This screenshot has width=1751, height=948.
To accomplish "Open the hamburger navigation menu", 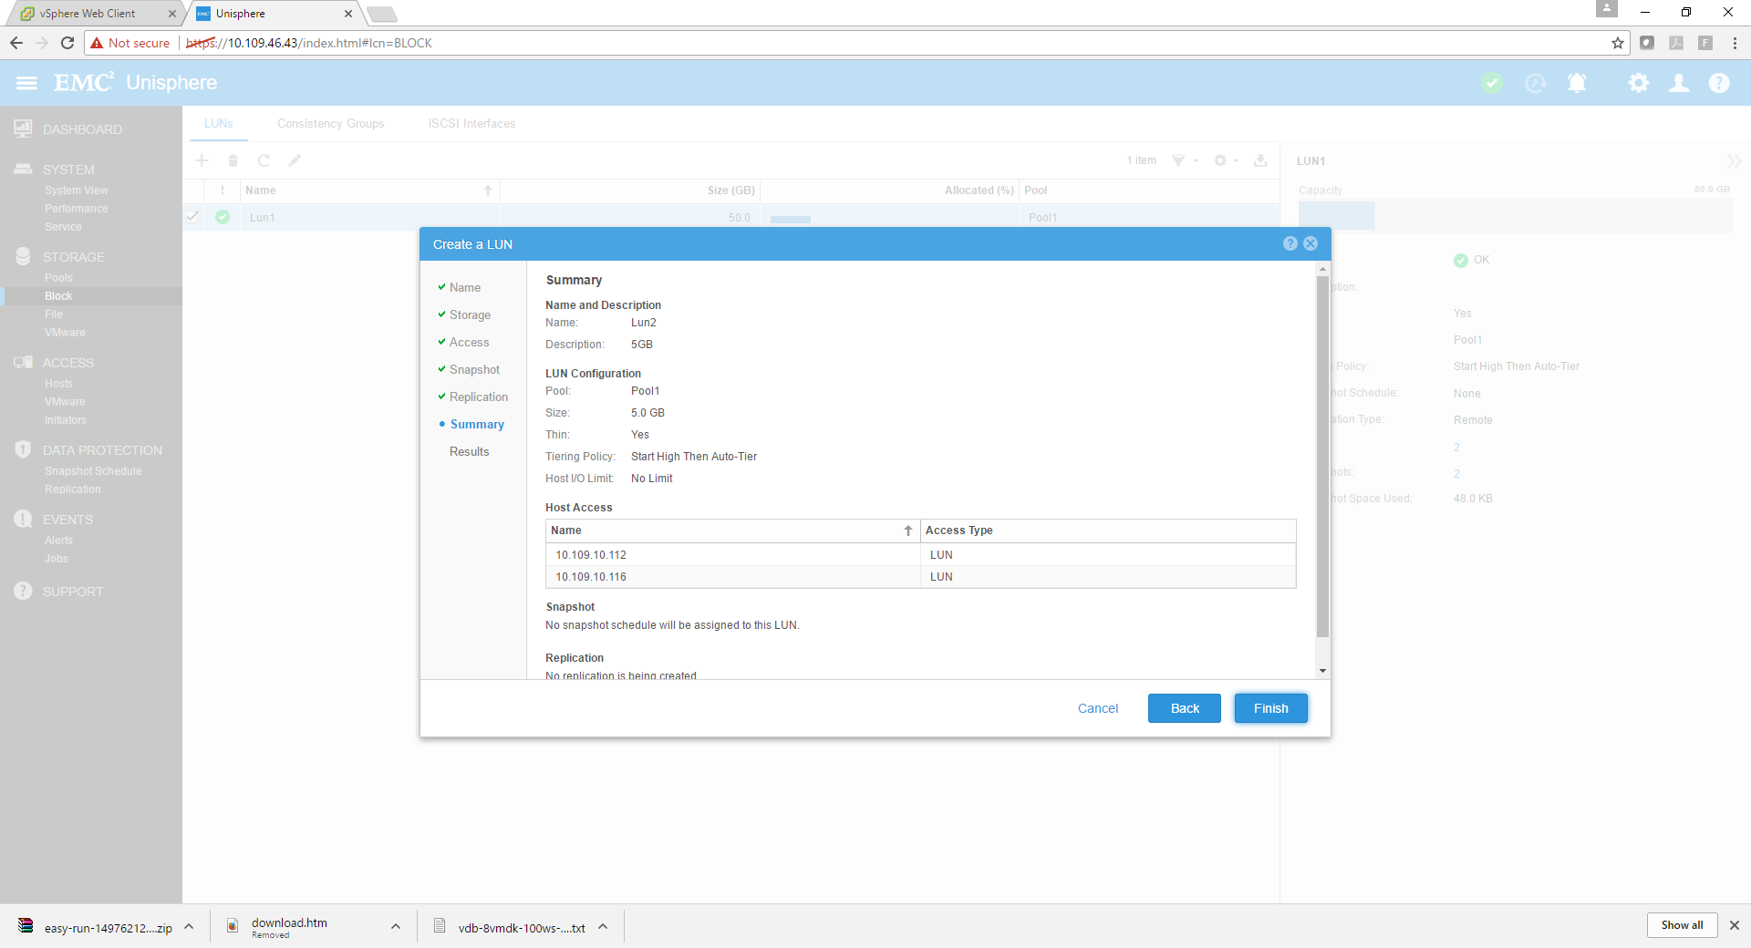I will 26,83.
